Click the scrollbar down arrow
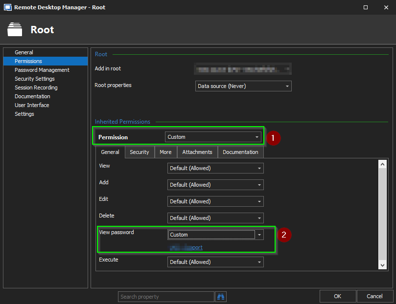Screen dimensions: 396x304 click(x=382, y=265)
